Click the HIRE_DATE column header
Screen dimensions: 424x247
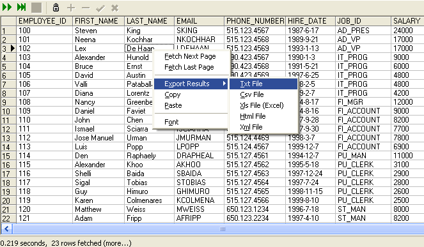point(310,21)
